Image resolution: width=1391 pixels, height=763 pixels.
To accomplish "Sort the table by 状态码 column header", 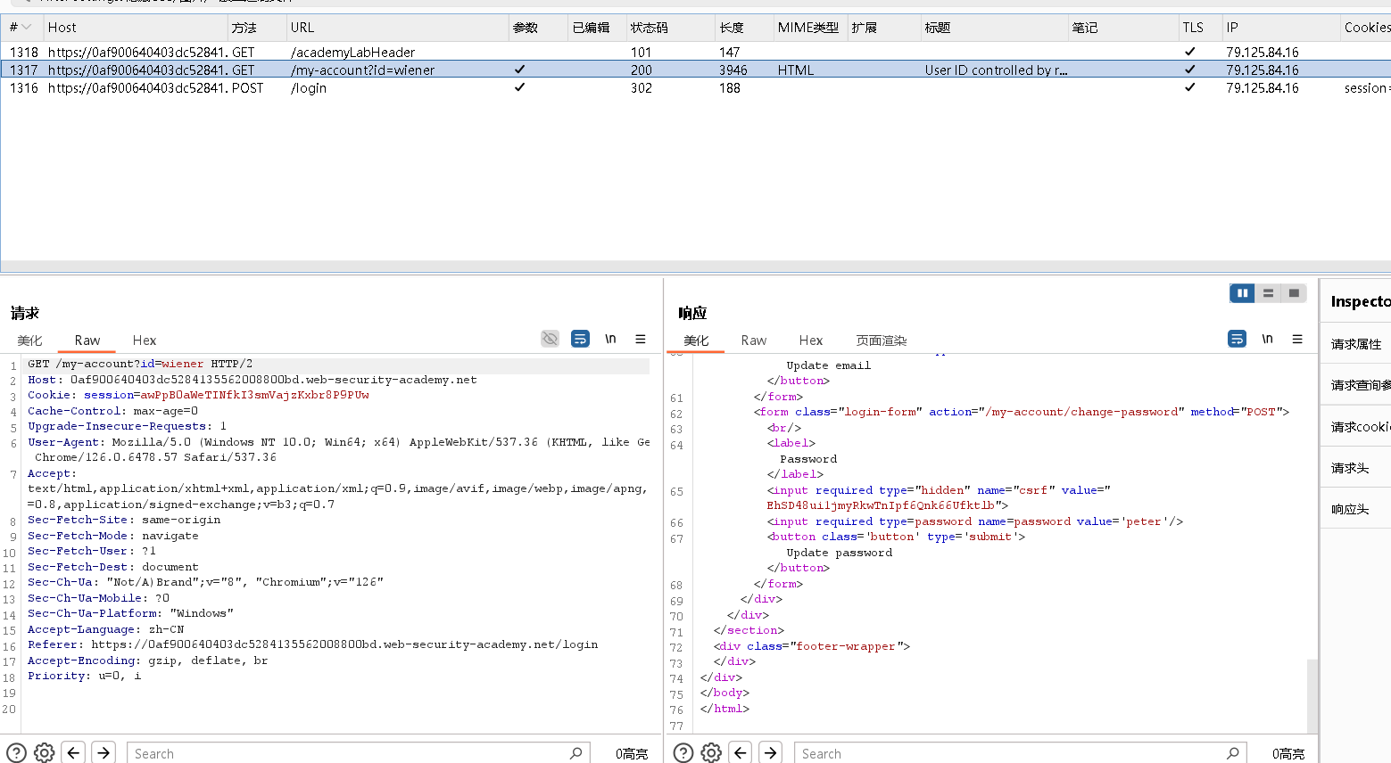I will coord(649,28).
